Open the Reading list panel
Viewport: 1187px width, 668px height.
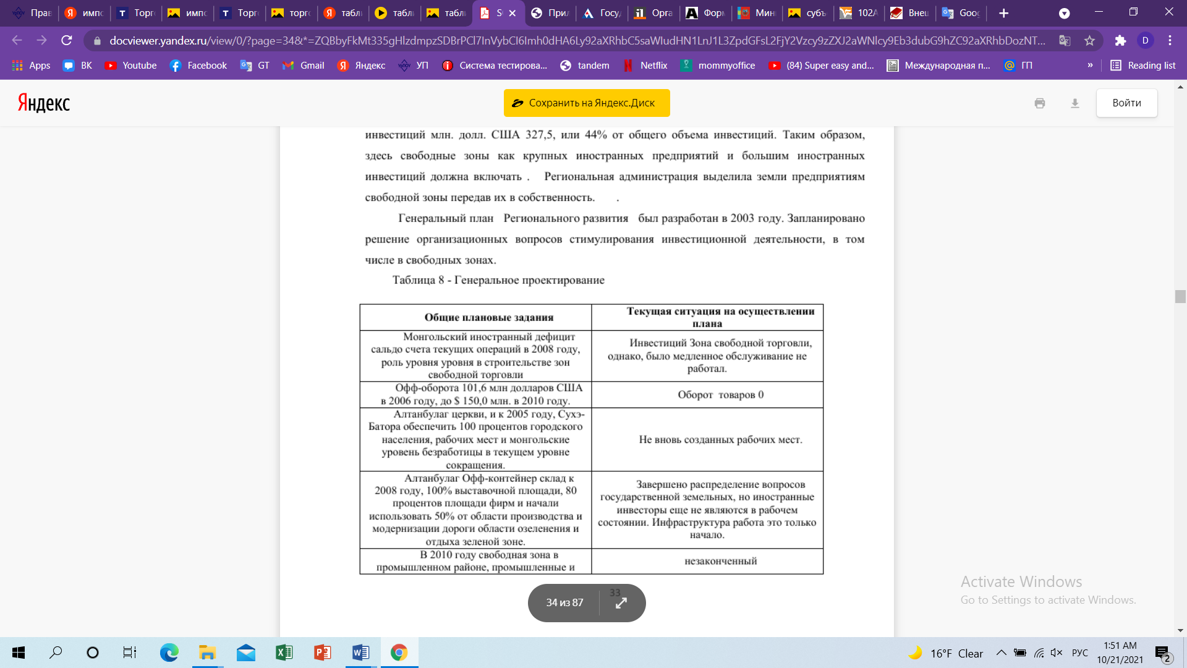[1142, 66]
